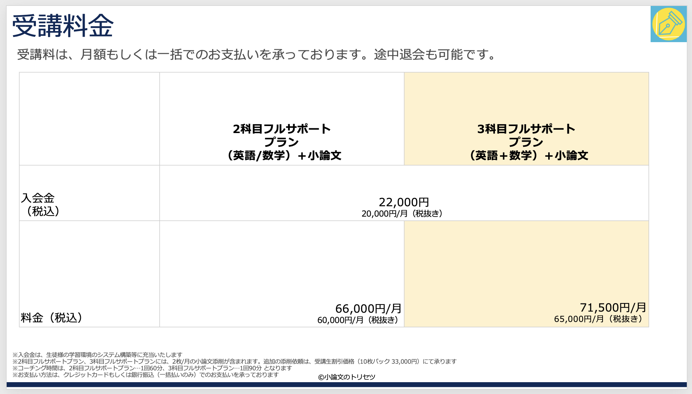The width and height of the screenshot is (692, 394).
Task: Click the 料金（税込） row label
Action: (x=52, y=317)
